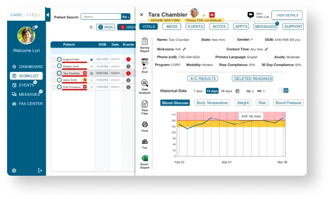
Task: Select 7 days historical range
Action: point(198,91)
